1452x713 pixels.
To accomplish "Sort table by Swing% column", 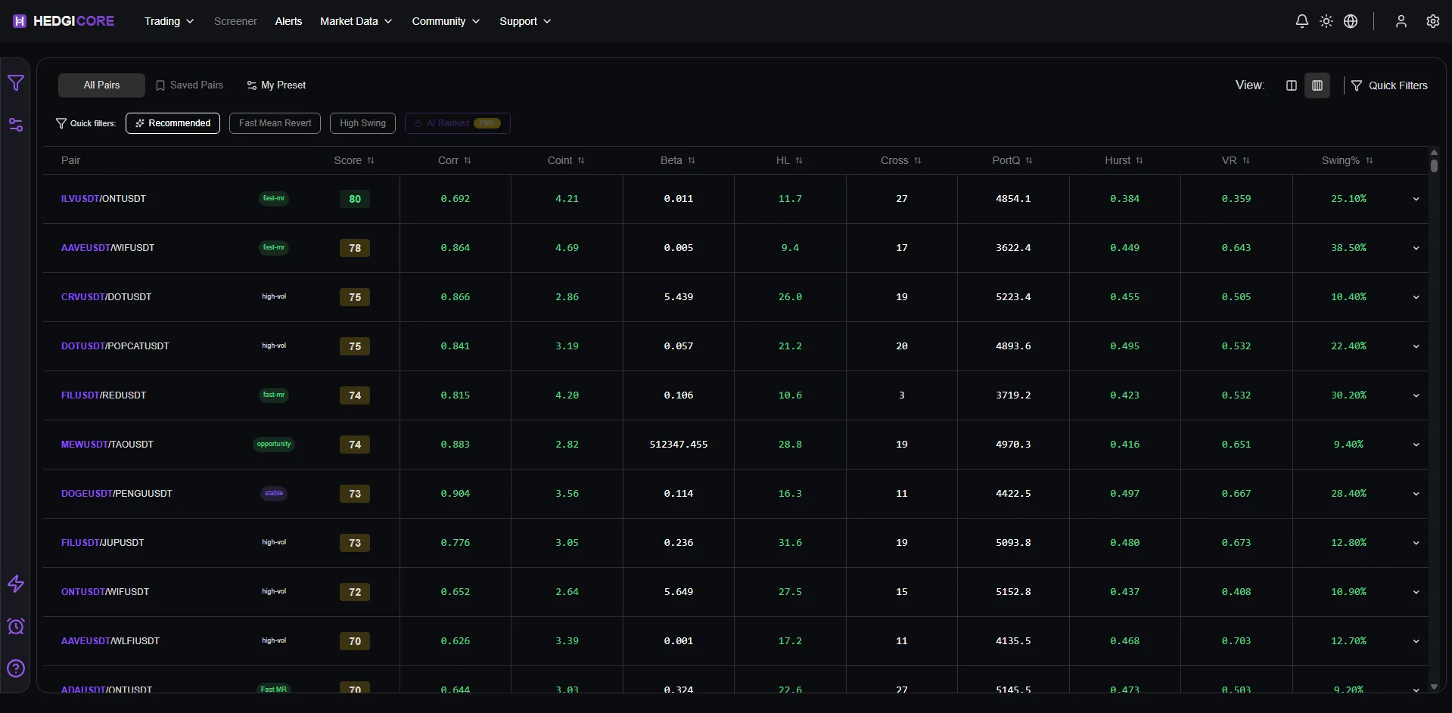I will click(1347, 160).
